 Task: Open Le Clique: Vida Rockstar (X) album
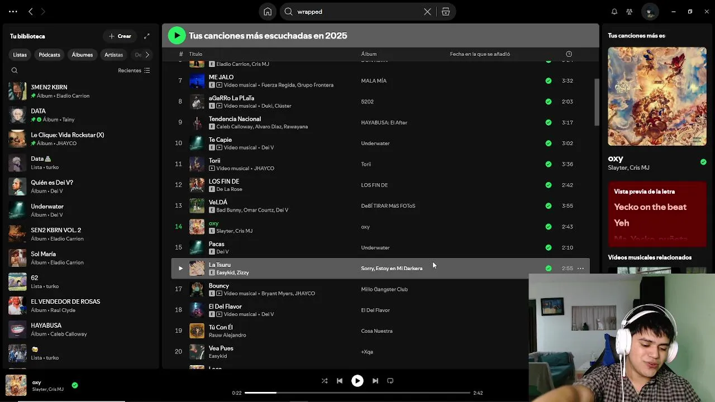coord(81,139)
